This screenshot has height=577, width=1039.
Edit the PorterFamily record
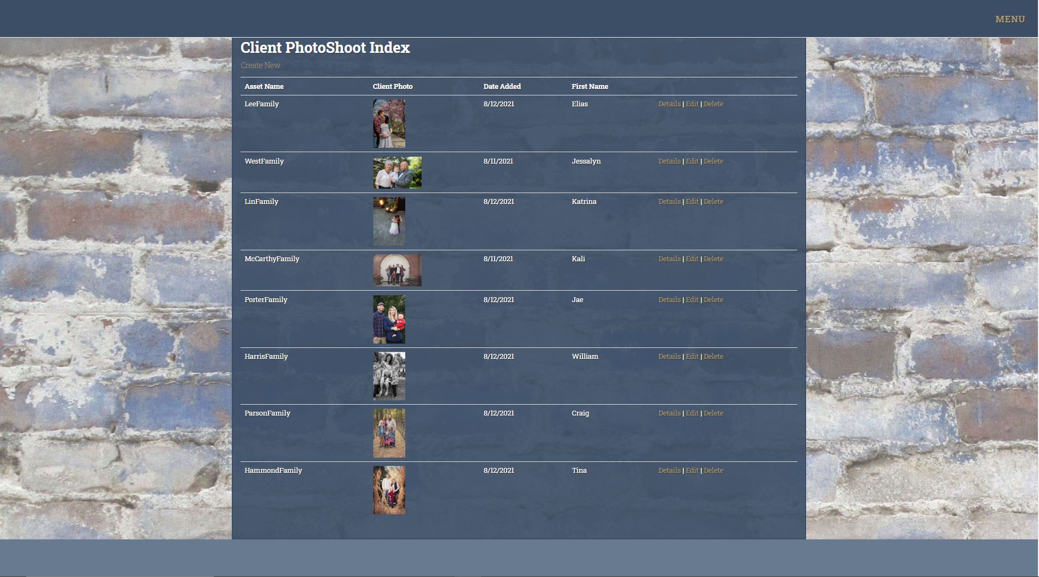click(692, 299)
